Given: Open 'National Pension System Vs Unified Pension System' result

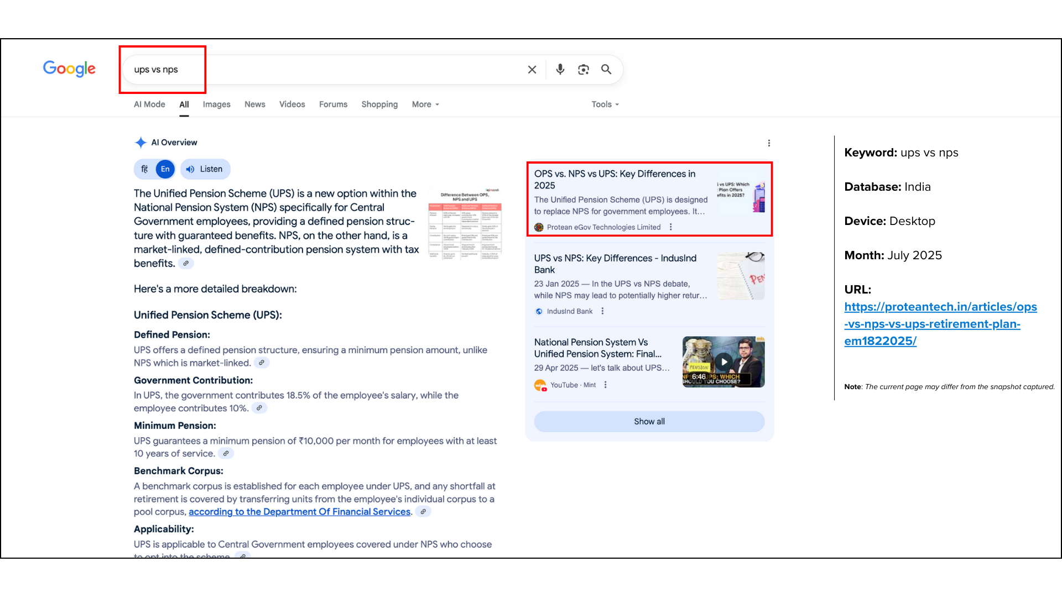Looking at the screenshot, I should [x=598, y=348].
